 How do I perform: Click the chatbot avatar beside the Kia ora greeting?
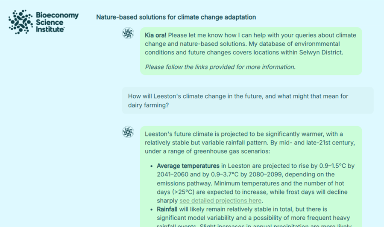pyautogui.click(x=128, y=33)
